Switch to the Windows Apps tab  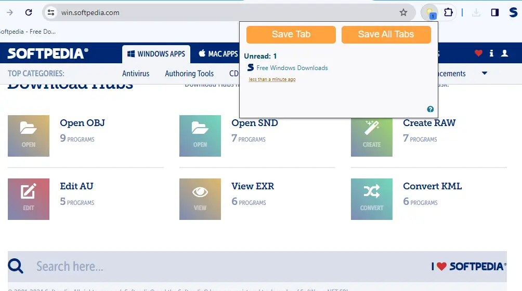pos(156,54)
